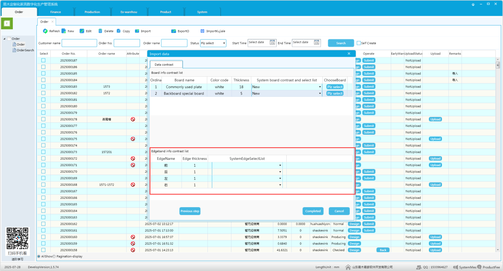Click the Completed button
This screenshot has height=271, width=503.
[x=313, y=211]
